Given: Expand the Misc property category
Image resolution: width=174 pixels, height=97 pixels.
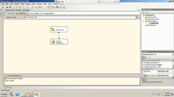Looking at the screenshot, I should (x=142, y=78).
